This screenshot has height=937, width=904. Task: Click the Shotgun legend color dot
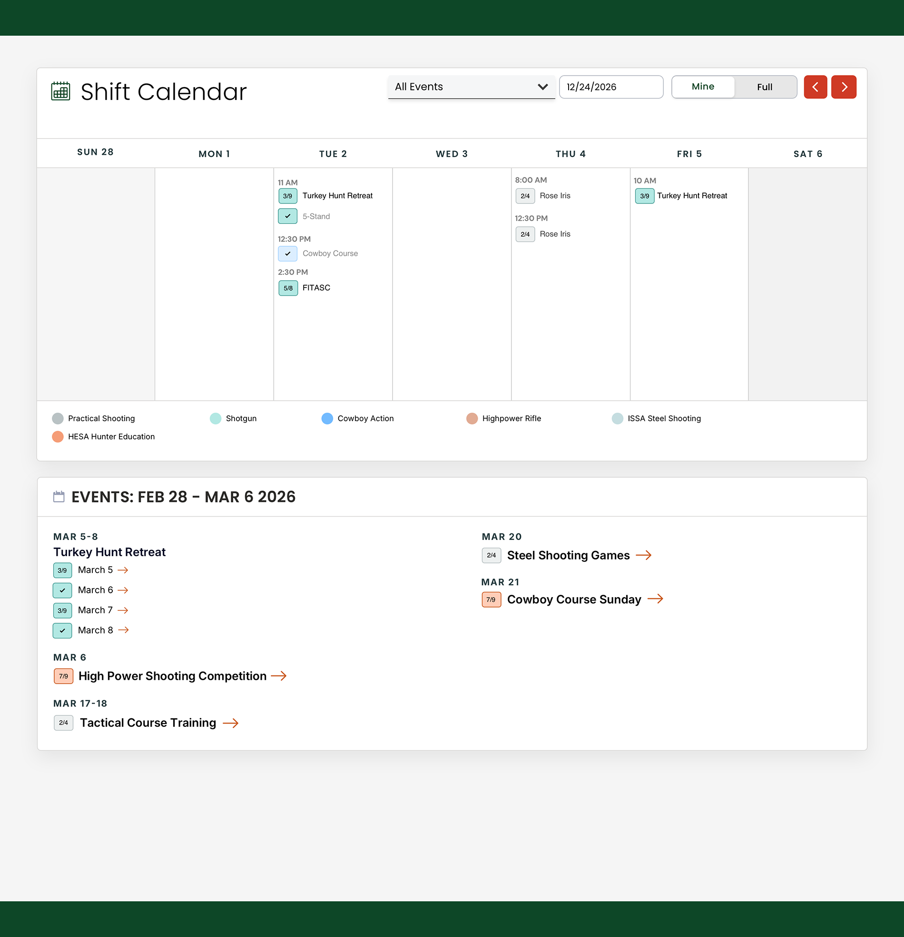coord(216,418)
